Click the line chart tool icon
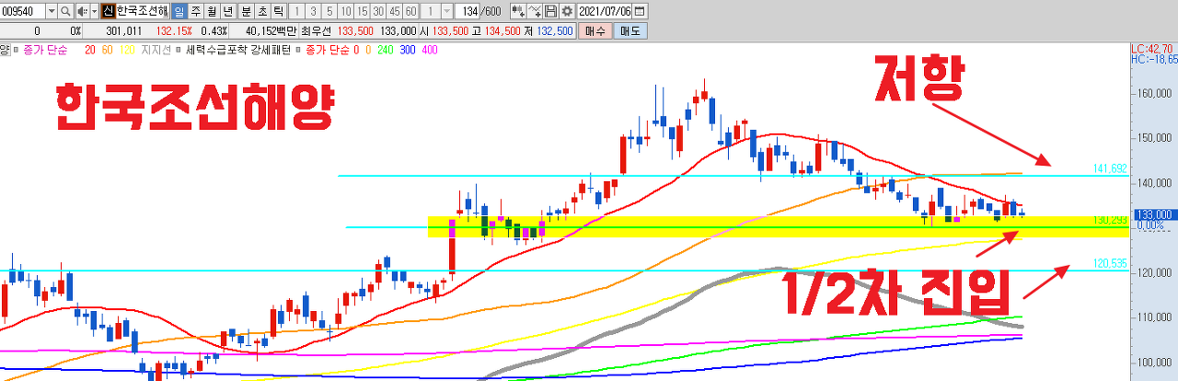Viewport: 1178px width, 381px height. [535, 11]
